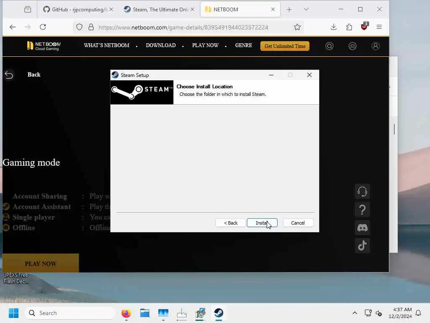Viewport: 430px width, 323px height.
Task: Open the browser extensions puzzle icon
Action: pos(349,27)
